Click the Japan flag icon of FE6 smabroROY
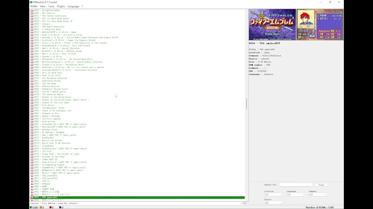 point(32,197)
